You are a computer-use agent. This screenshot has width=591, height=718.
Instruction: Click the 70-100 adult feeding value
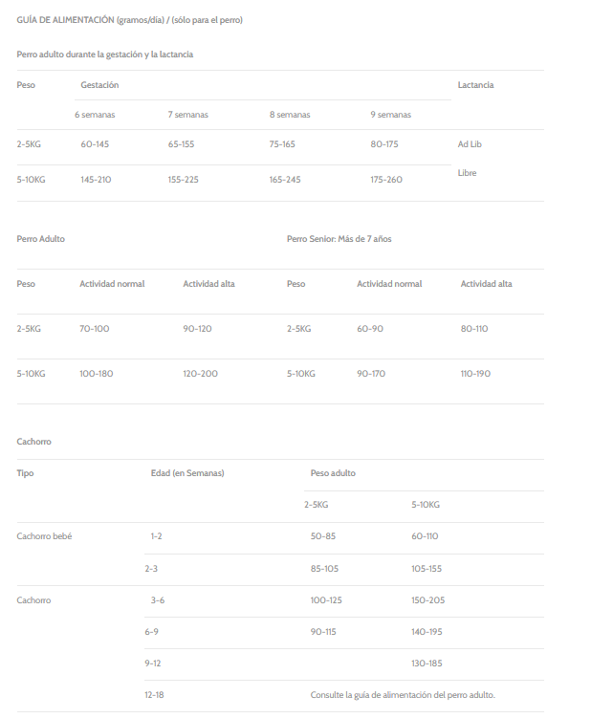tap(95, 328)
